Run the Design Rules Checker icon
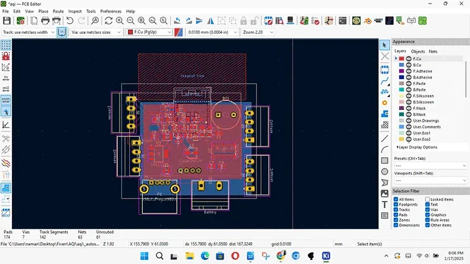 click(x=315, y=21)
